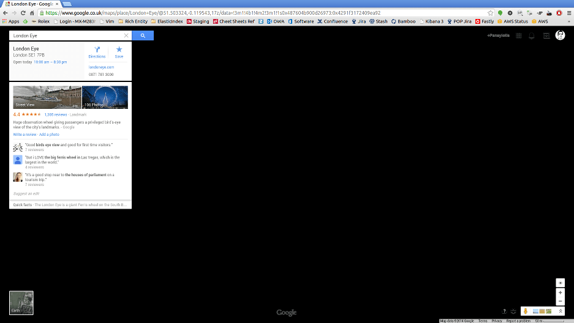Expand the imagery explore bar chevrons
The height and width of the screenshot is (323, 574).
point(560,311)
